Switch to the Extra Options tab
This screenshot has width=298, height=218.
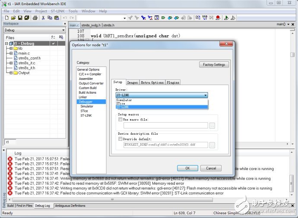click(x=152, y=82)
